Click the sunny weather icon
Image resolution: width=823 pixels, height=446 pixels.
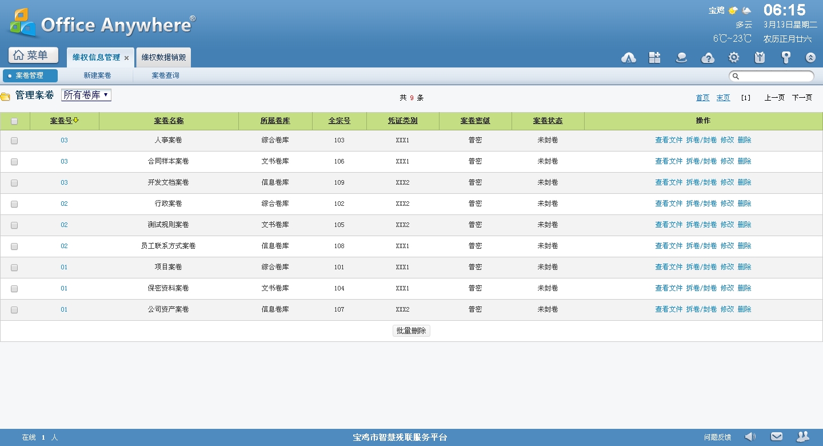(733, 10)
